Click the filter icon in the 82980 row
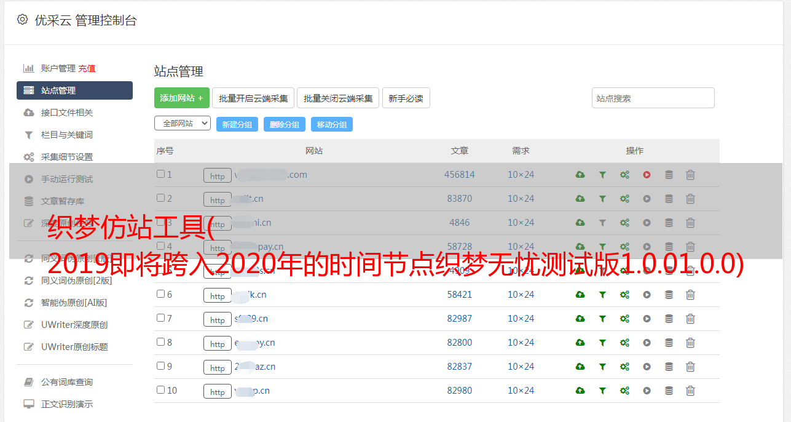Image resolution: width=791 pixels, height=422 pixels. (602, 391)
